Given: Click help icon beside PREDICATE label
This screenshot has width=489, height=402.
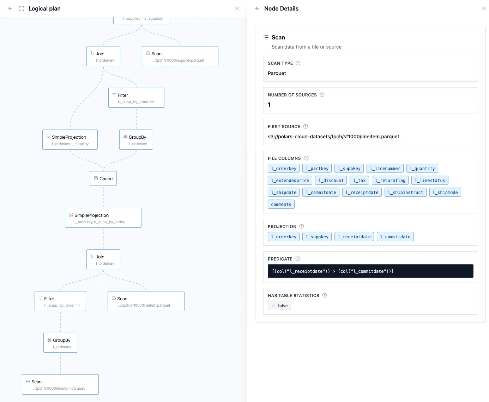Looking at the screenshot, I should tap(298, 259).
